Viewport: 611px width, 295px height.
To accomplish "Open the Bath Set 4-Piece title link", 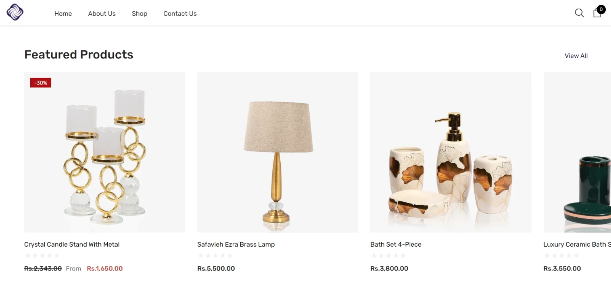I will [396, 244].
